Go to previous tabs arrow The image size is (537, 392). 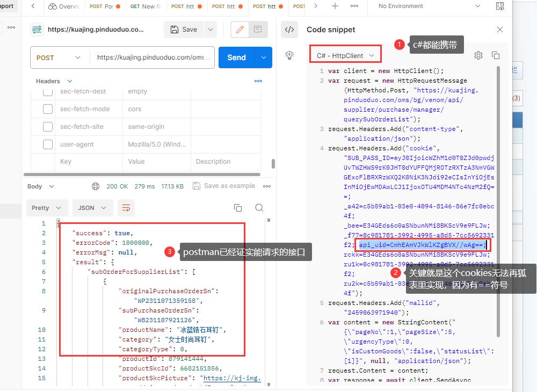(33, 6)
